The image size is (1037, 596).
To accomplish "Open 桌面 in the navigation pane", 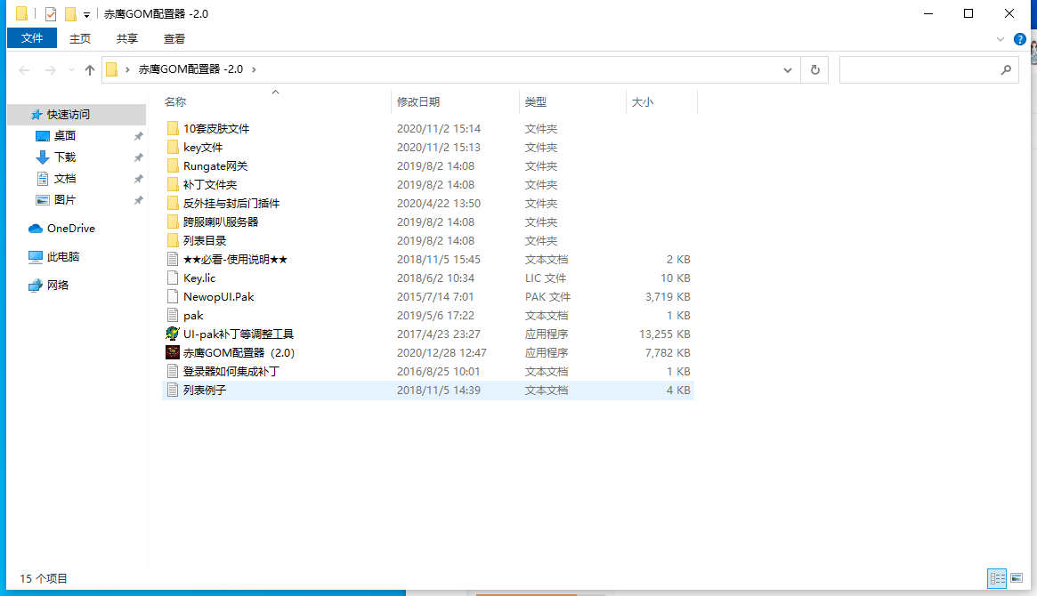I will click(65, 135).
